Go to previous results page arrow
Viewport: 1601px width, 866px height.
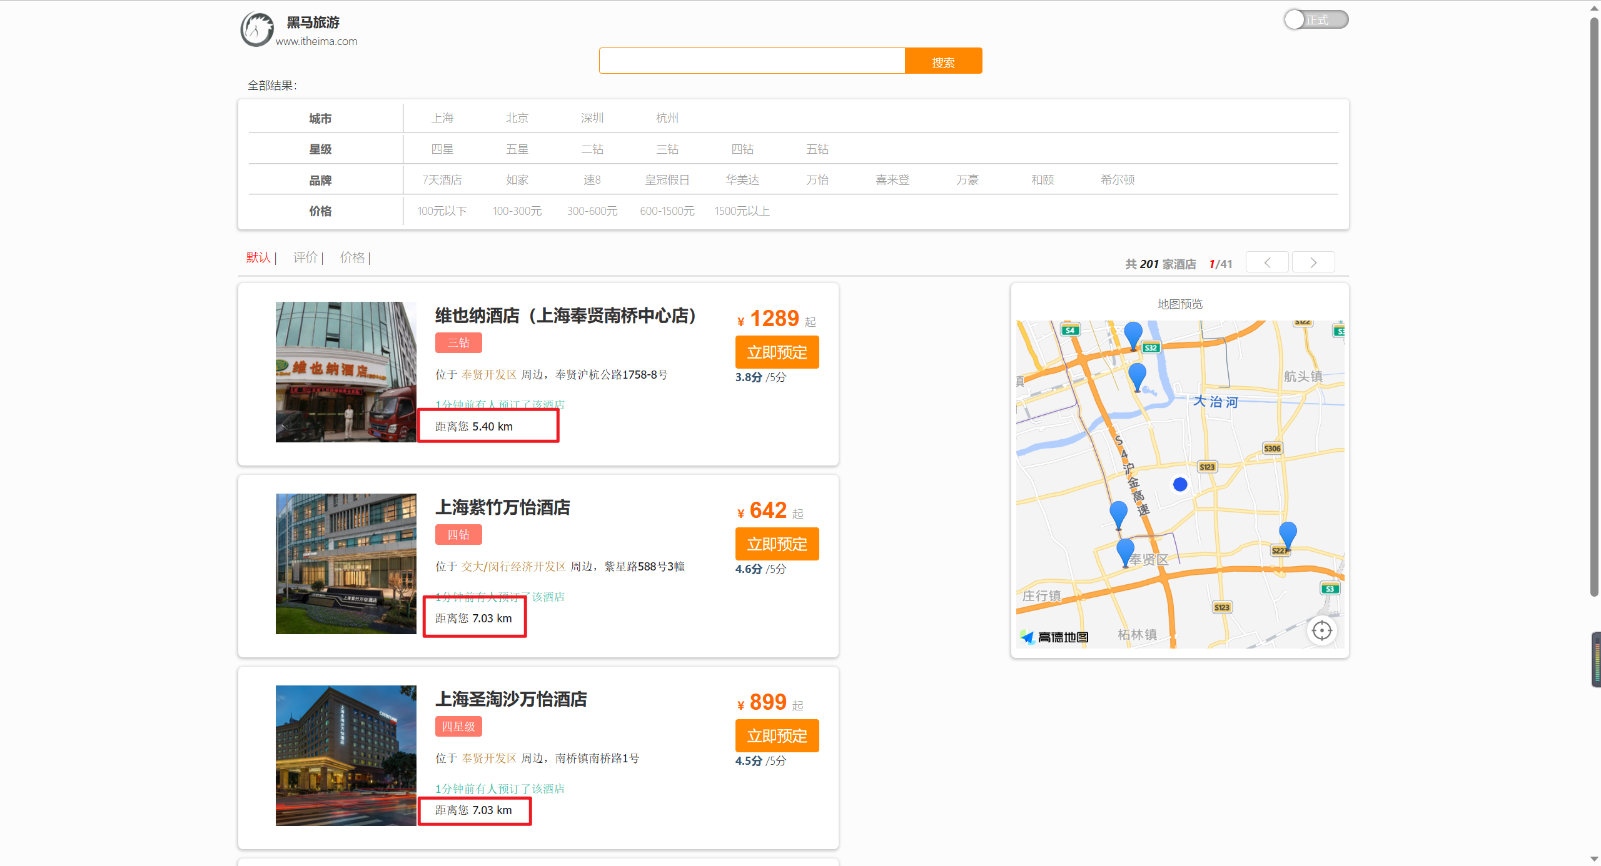[1267, 262]
